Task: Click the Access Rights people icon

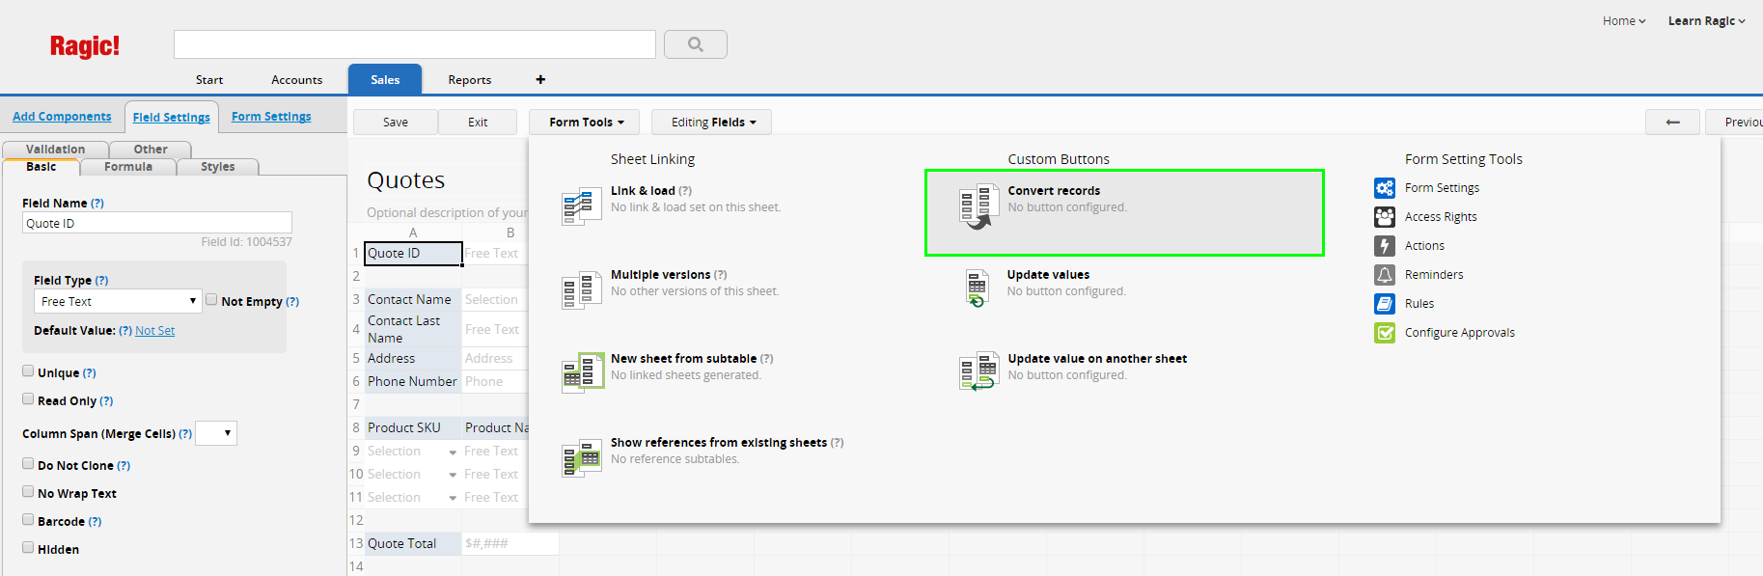Action: coord(1385,217)
